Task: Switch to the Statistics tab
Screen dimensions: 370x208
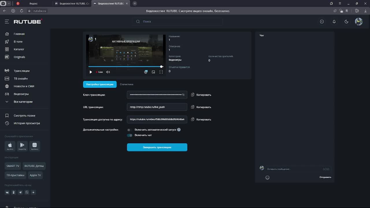Action: 126,84
